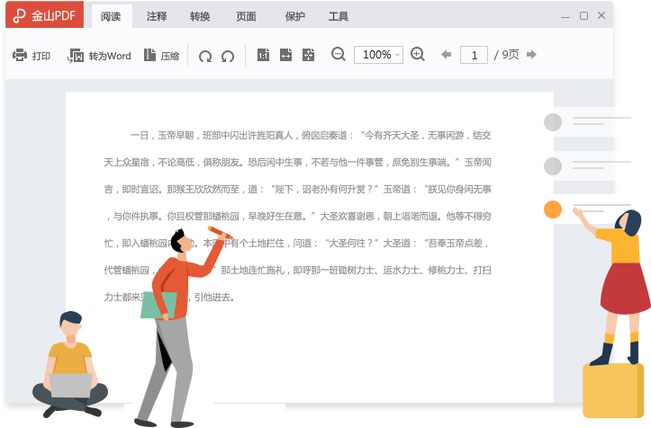
Task: Select fit page view icon
Action: [x=308, y=56]
